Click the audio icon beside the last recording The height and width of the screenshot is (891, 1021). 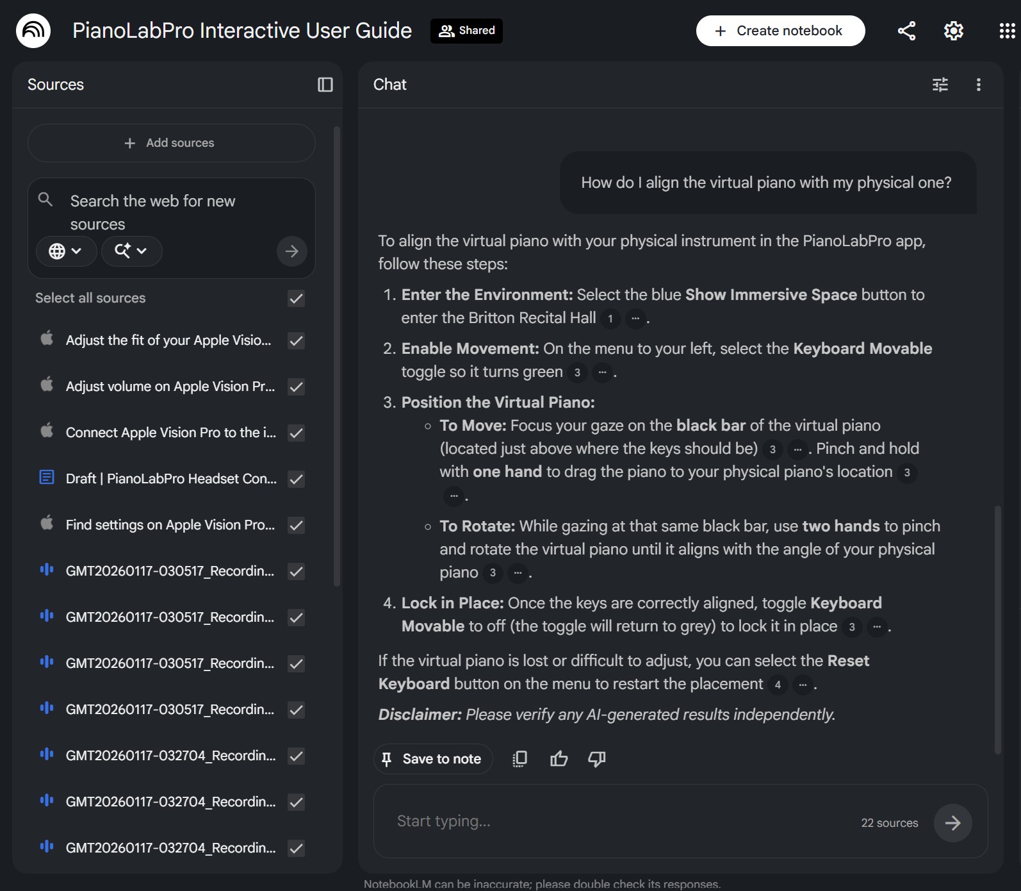(x=47, y=846)
